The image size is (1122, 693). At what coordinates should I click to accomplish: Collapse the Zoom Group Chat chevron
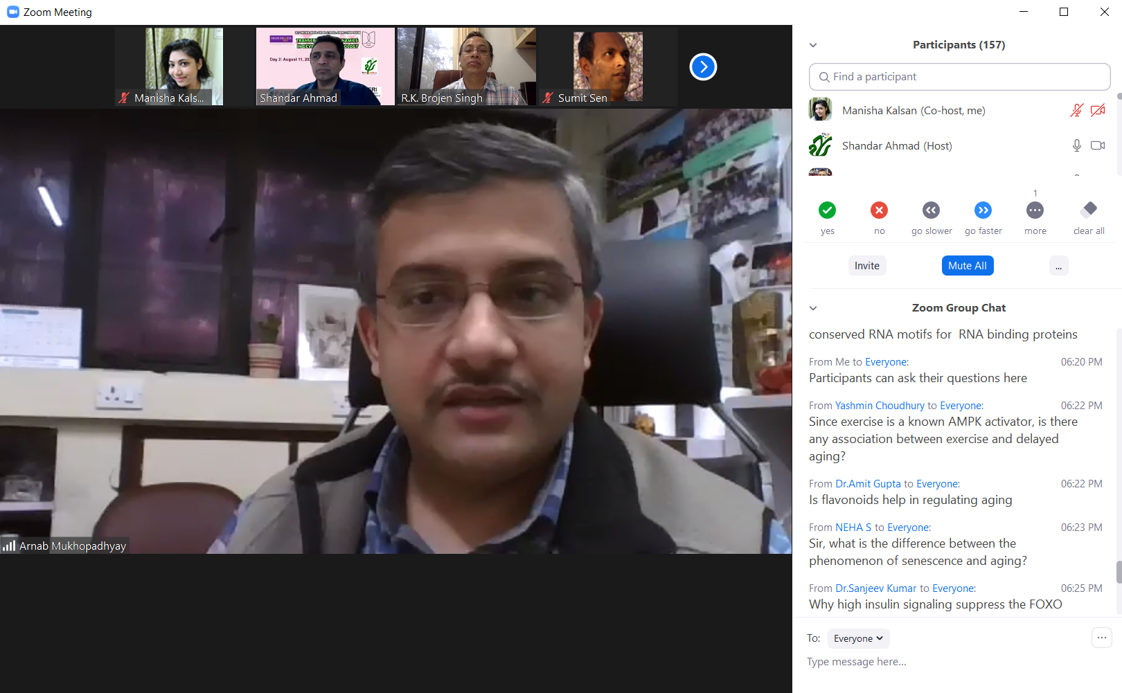point(813,308)
